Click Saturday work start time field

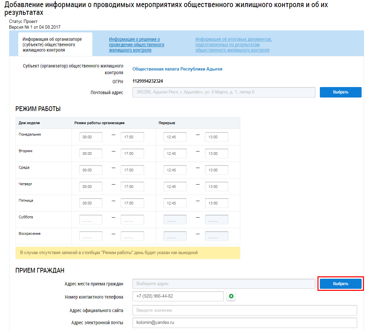(x=91, y=220)
